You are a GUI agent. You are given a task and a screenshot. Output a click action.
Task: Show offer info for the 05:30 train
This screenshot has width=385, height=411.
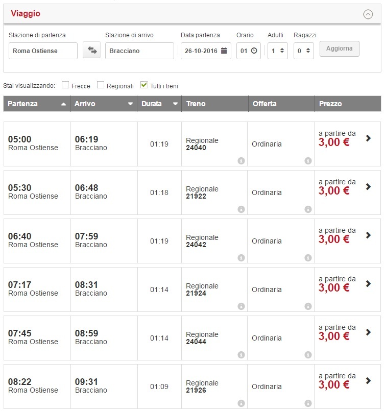click(x=308, y=209)
